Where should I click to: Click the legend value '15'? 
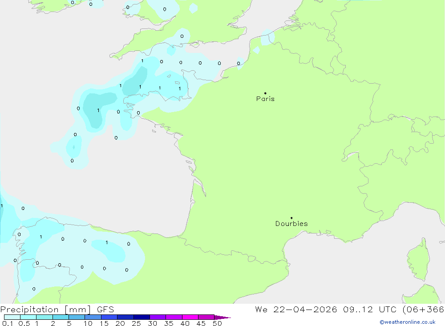[x=104, y=323]
